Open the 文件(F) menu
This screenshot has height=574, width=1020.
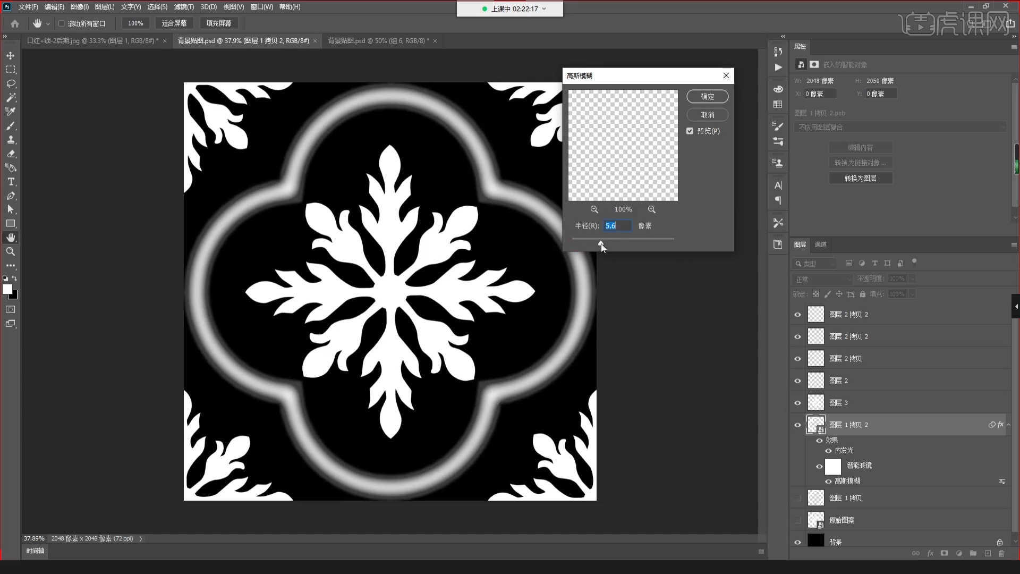pos(28,7)
